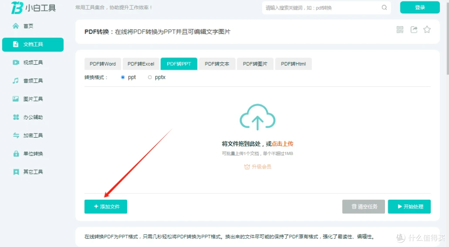
Task: Open the 其它工具 bookmark star icon
Action: [16, 172]
